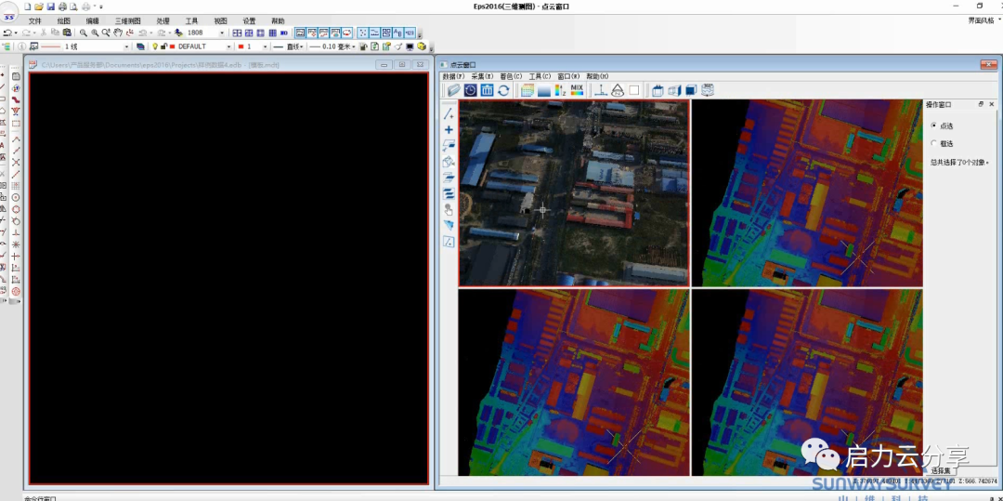1003x501 pixels.
Task: Open the 0.10 毫米 line width dropdown
Action: 354,46
